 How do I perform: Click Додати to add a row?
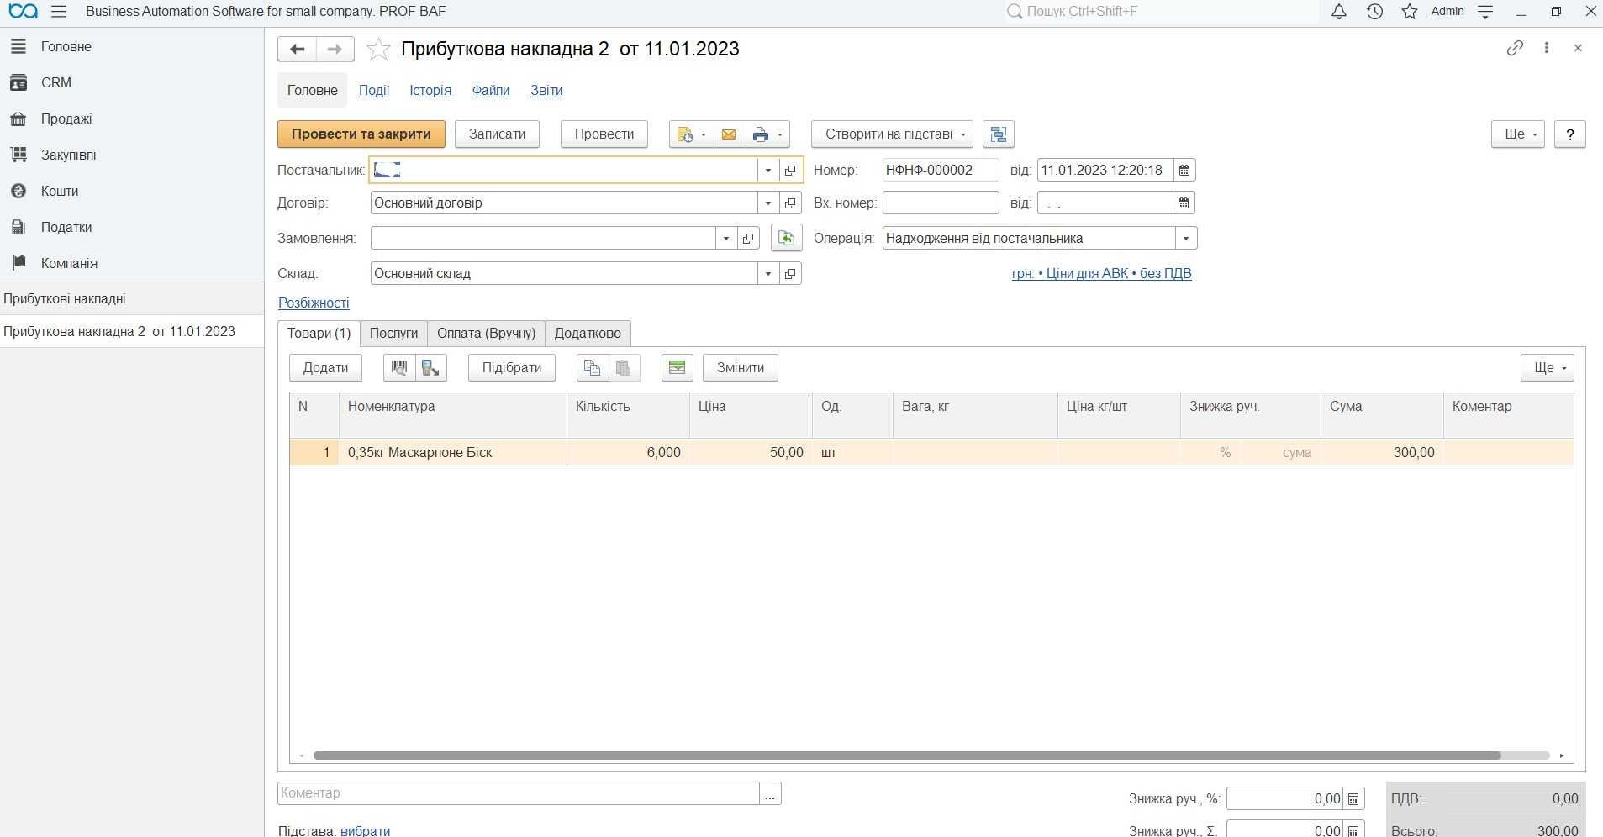pyautogui.click(x=325, y=367)
